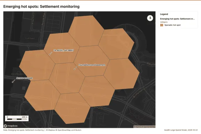Click the truncated legend layer title

(177, 19)
